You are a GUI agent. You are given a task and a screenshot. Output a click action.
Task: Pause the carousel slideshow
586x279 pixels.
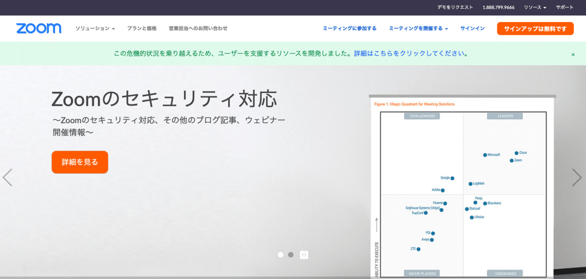tap(304, 255)
